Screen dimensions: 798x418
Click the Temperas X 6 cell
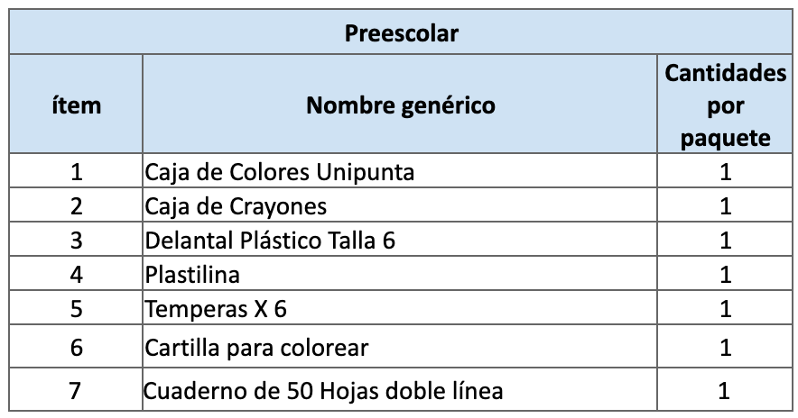[217, 309]
